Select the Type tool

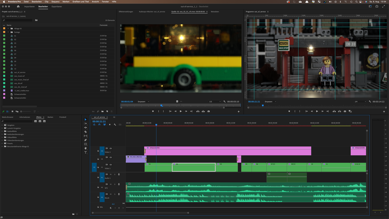[x=86, y=152]
